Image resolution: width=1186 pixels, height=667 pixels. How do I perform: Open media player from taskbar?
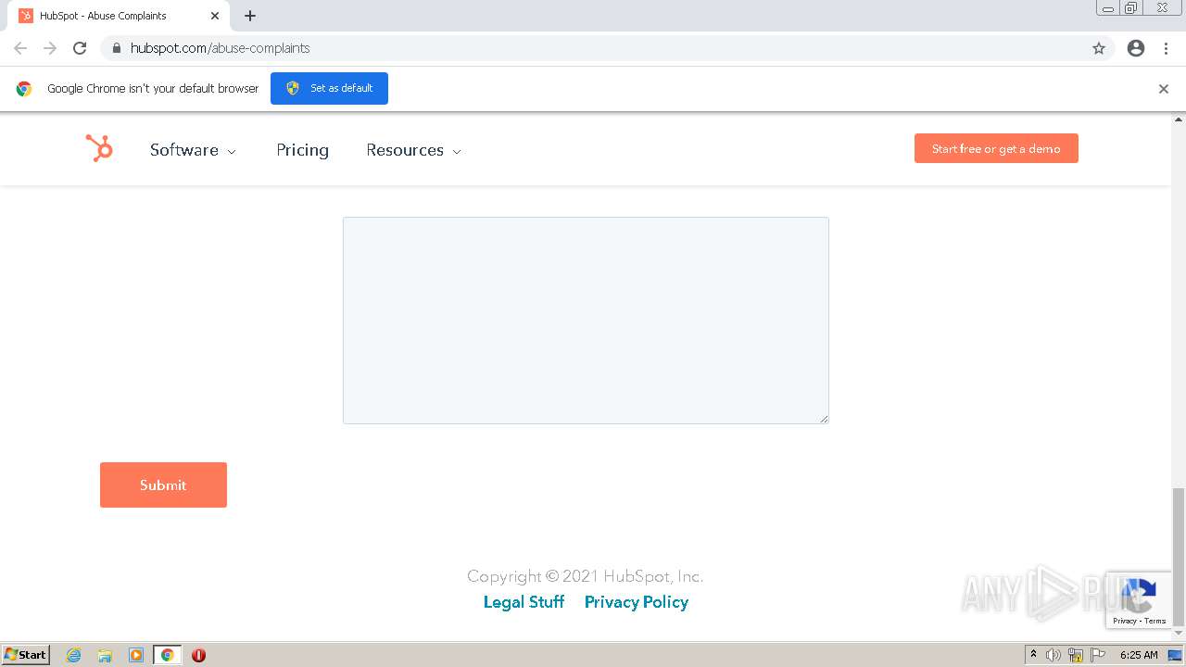[x=136, y=655]
